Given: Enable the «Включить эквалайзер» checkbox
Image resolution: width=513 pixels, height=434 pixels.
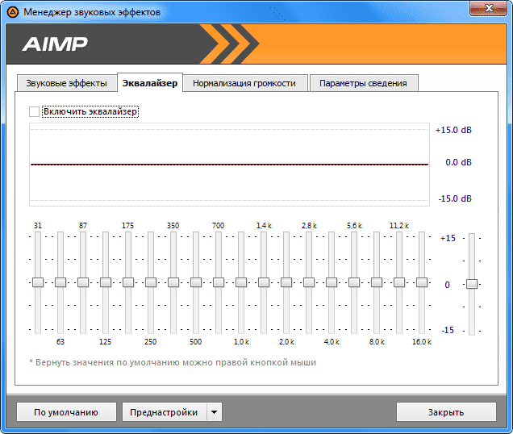Looking at the screenshot, I should click(34, 111).
